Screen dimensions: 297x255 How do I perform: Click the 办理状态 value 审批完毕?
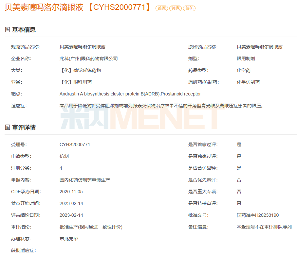click(69, 239)
